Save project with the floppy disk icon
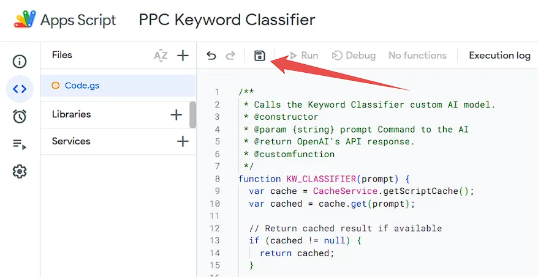This screenshot has height=277, width=538. [260, 56]
